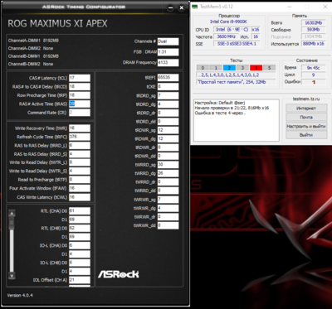Click the Настроить и выйти button
This screenshot has height=309, width=332.
pos(306,126)
